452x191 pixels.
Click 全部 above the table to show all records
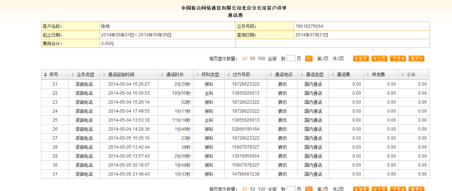272,59
